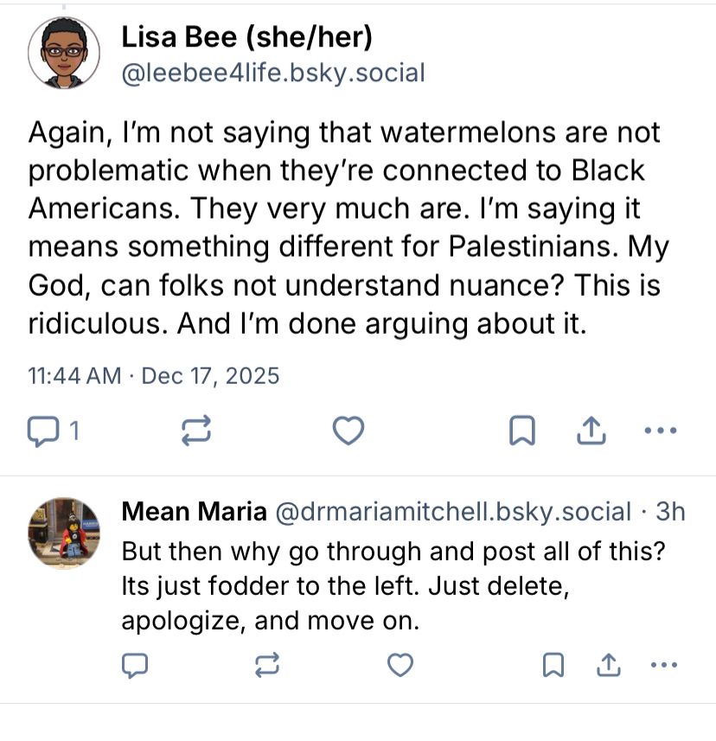Open the Mean Maria display name
Image resolution: width=716 pixels, height=741 pixels.
194,512
